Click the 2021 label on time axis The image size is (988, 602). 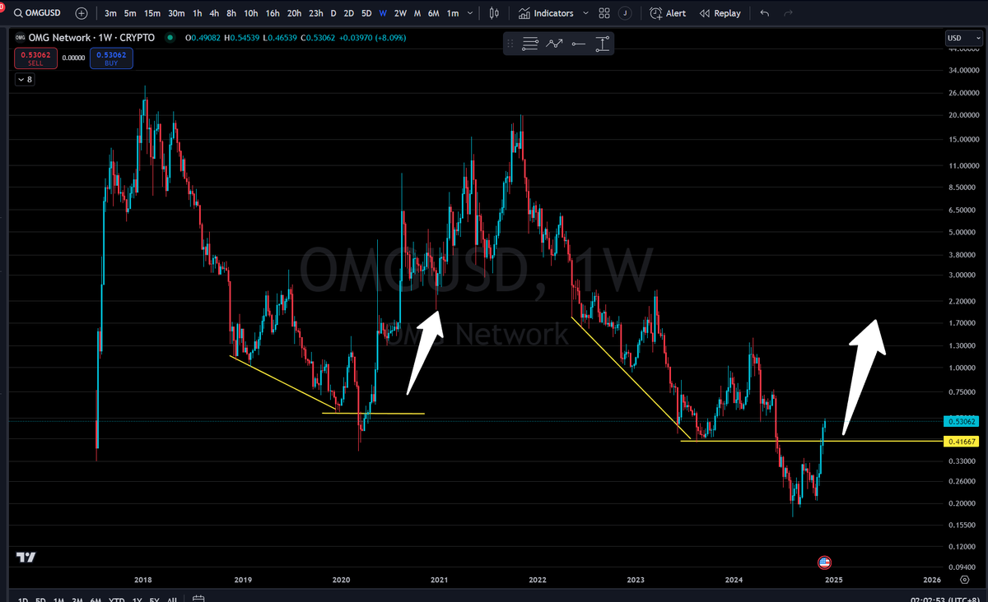439,580
